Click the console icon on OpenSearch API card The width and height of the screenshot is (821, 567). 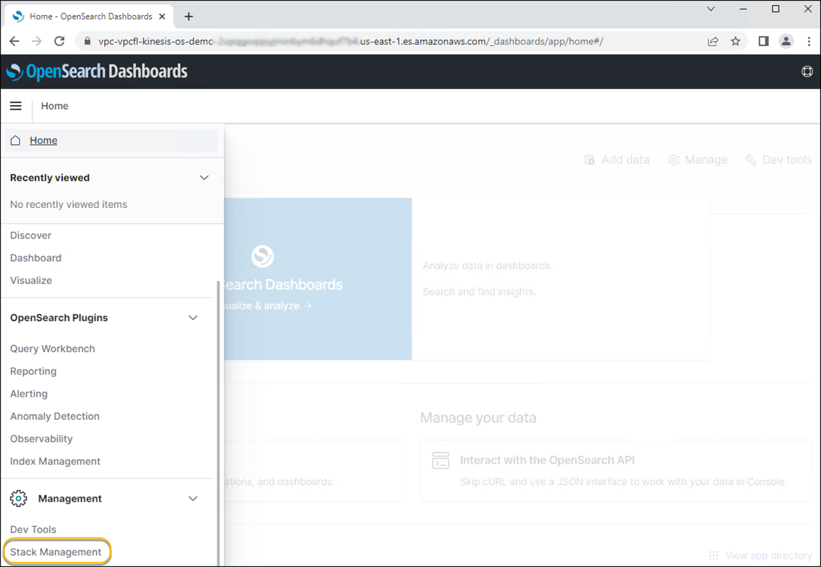[x=441, y=460]
